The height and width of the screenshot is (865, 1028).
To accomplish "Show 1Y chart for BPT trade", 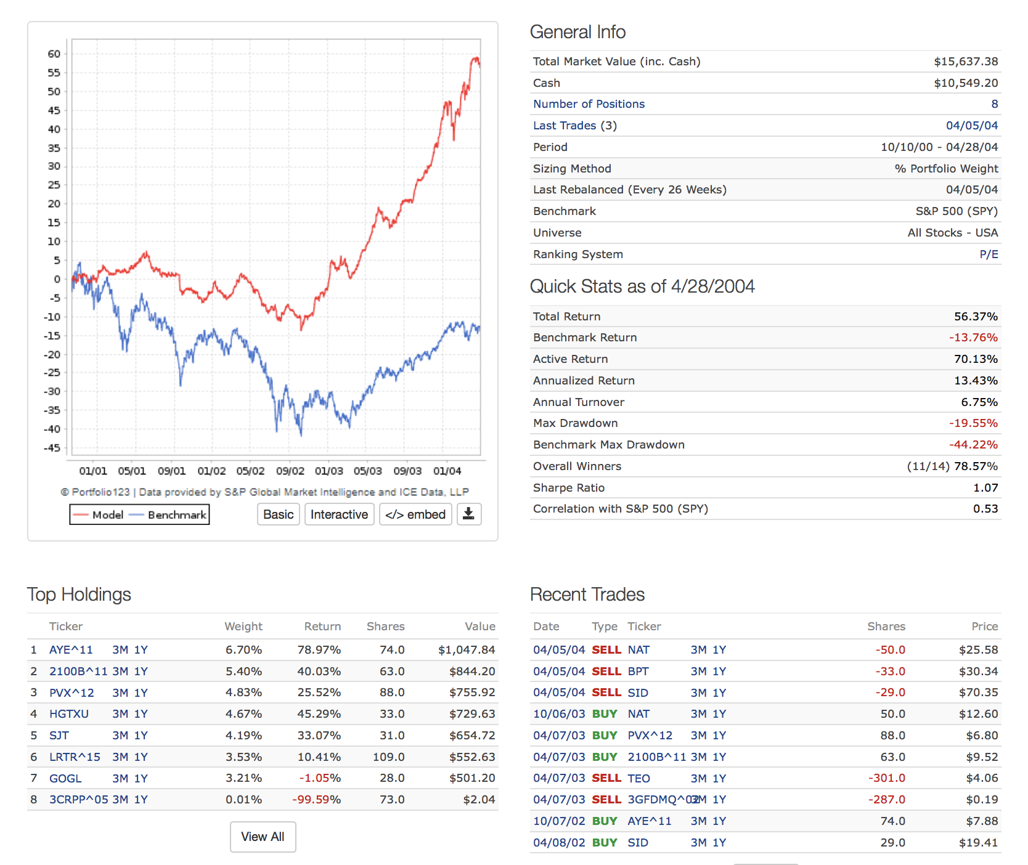I will coord(719,672).
